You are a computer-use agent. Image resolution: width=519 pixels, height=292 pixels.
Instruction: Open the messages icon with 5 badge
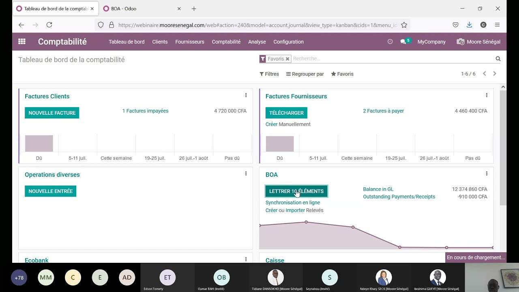[405, 41]
